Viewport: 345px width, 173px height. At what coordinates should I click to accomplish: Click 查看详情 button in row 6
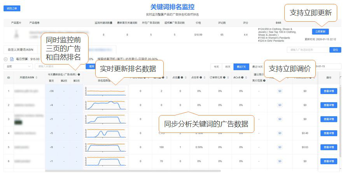329,161
